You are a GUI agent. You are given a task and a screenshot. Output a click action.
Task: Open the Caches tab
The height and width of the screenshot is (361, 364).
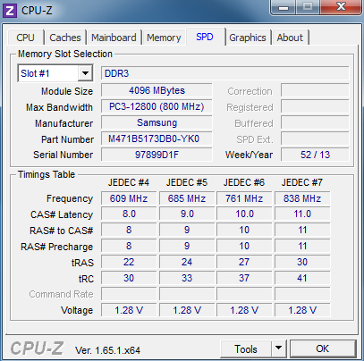tap(65, 38)
